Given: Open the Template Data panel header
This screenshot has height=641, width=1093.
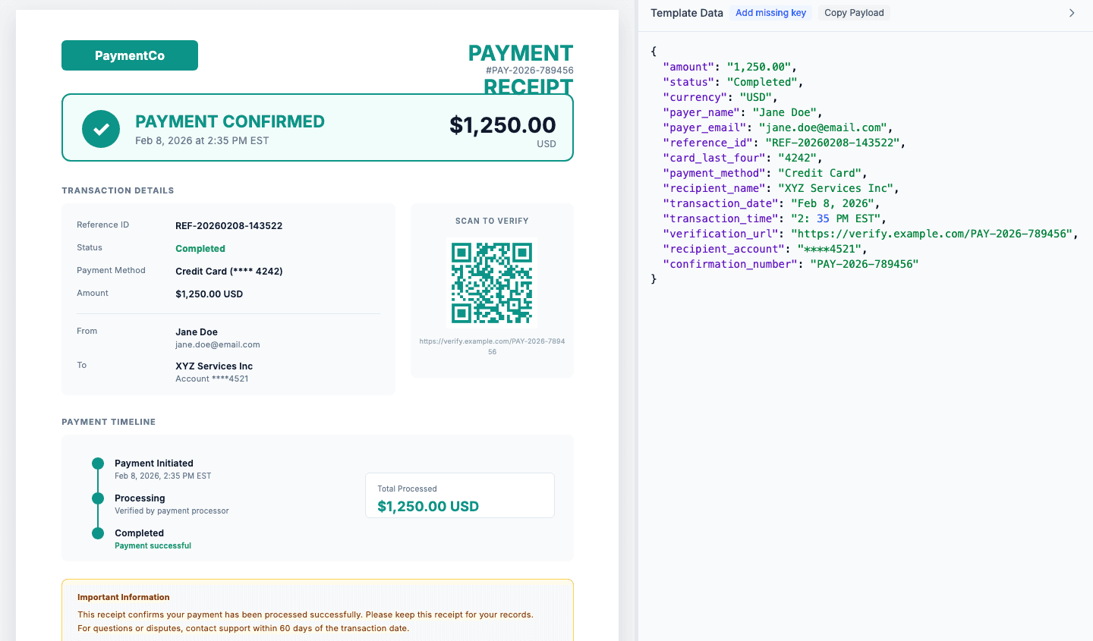Looking at the screenshot, I should (x=686, y=13).
